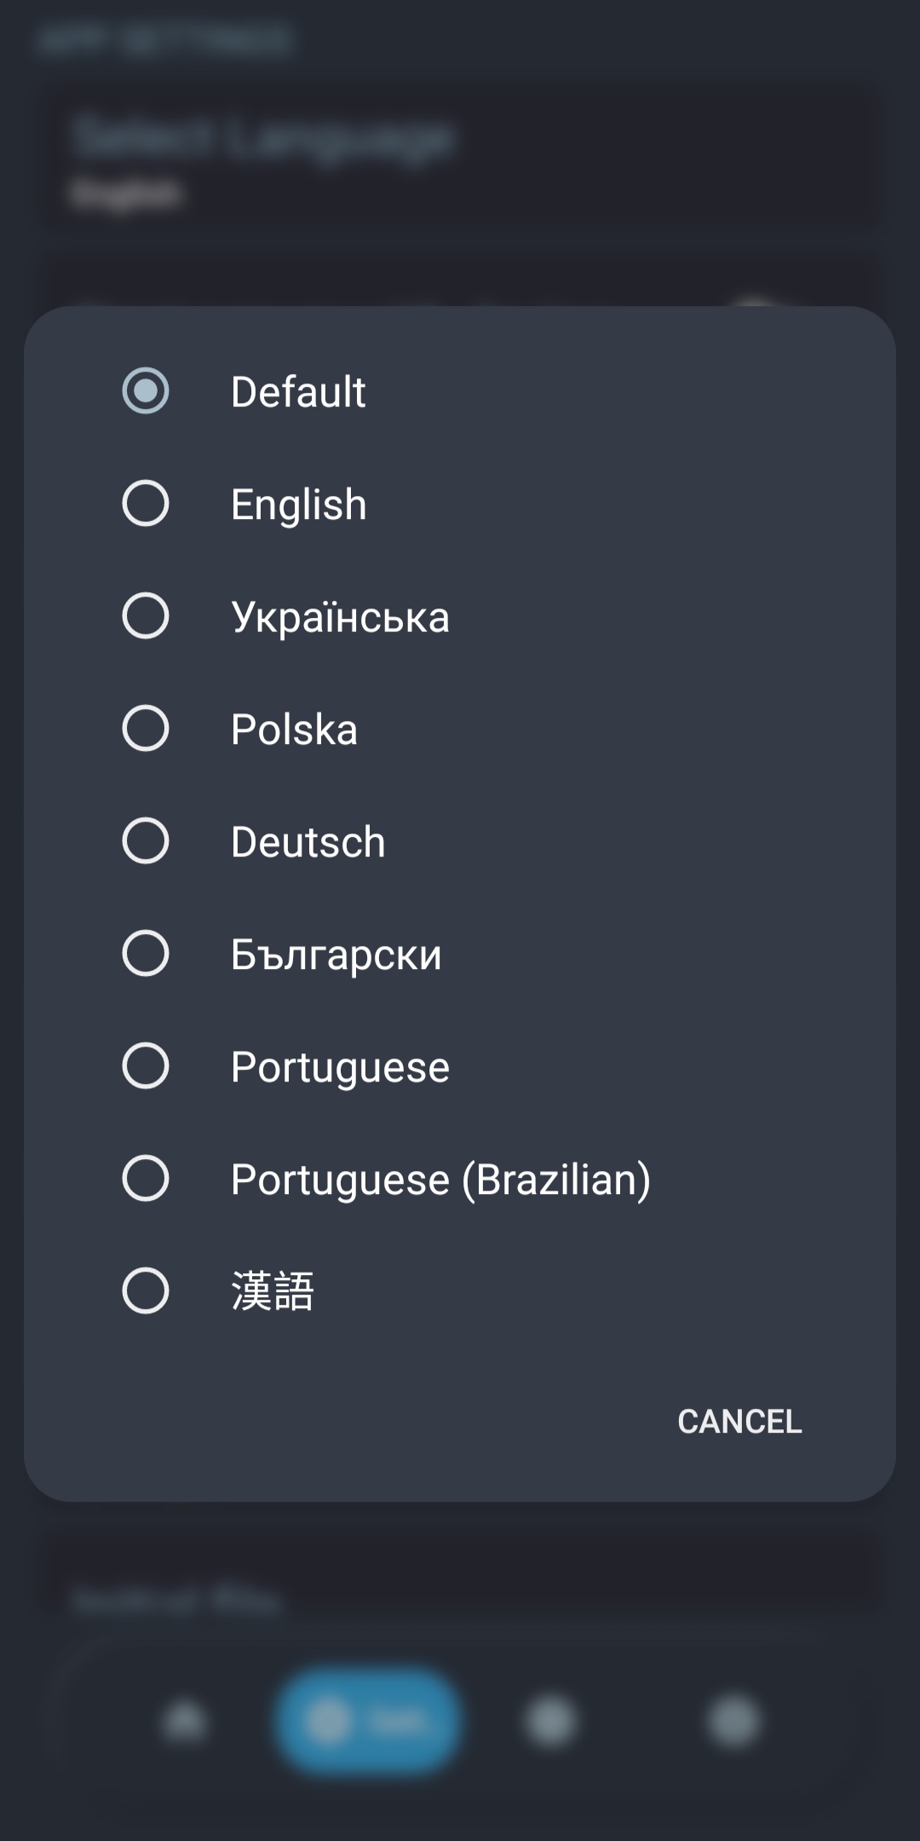Tap the "Portuguese (Brazilian)" label text
This screenshot has height=1841, width=920.
pyautogui.click(x=440, y=1180)
